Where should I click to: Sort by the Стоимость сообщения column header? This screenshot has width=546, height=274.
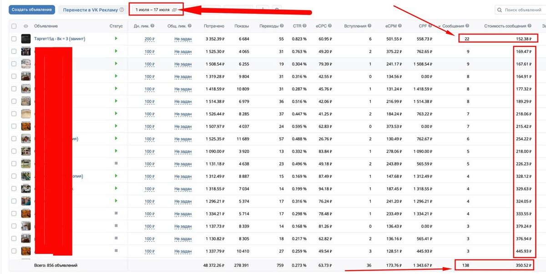pyautogui.click(x=505, y=26)
